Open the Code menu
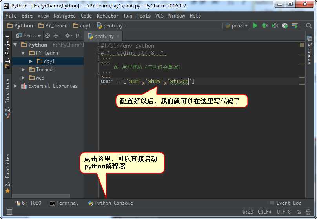The image size is (317, 219). pyautogui.click(x=86, y=16)
